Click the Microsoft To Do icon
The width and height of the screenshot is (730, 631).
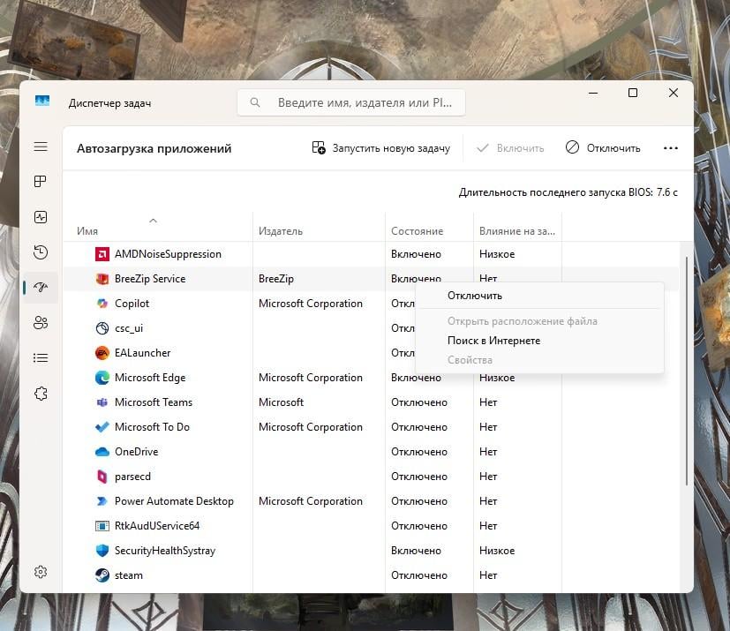click(x=102, y=427)
